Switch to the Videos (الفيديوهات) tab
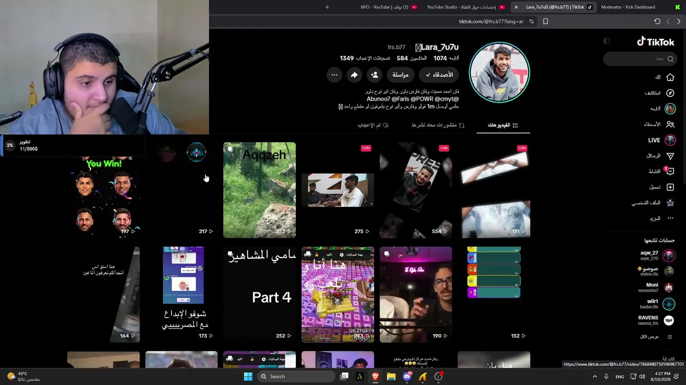 503,125
